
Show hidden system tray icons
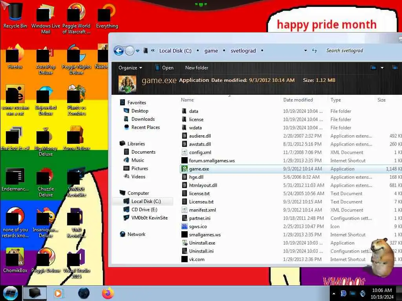point(334,293)
